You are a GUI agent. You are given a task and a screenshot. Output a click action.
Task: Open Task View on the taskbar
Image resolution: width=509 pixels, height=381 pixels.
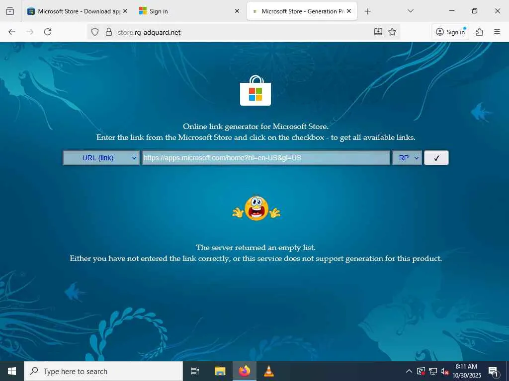(x=195, y=371)
